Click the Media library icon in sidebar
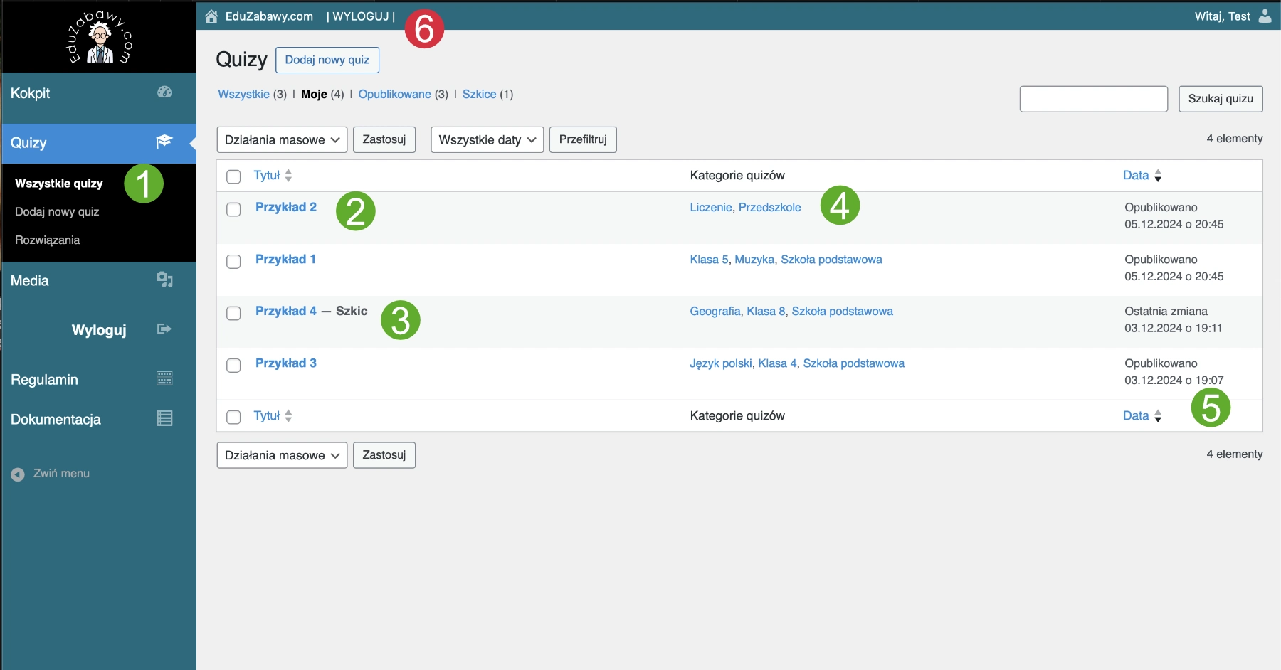Image resolution: width=1281 pixels, height=670 pixels. pos(164,280)
